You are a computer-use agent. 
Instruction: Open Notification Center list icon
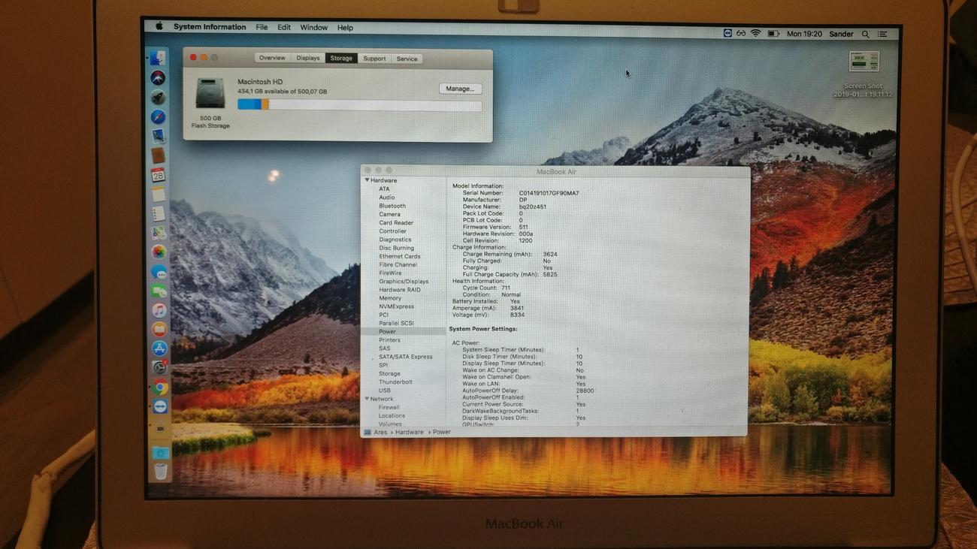tap(882, 35)
